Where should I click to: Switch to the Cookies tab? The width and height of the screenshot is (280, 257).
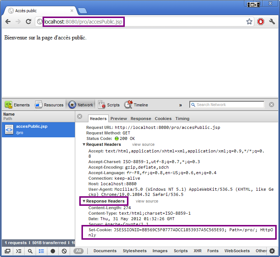163,119
